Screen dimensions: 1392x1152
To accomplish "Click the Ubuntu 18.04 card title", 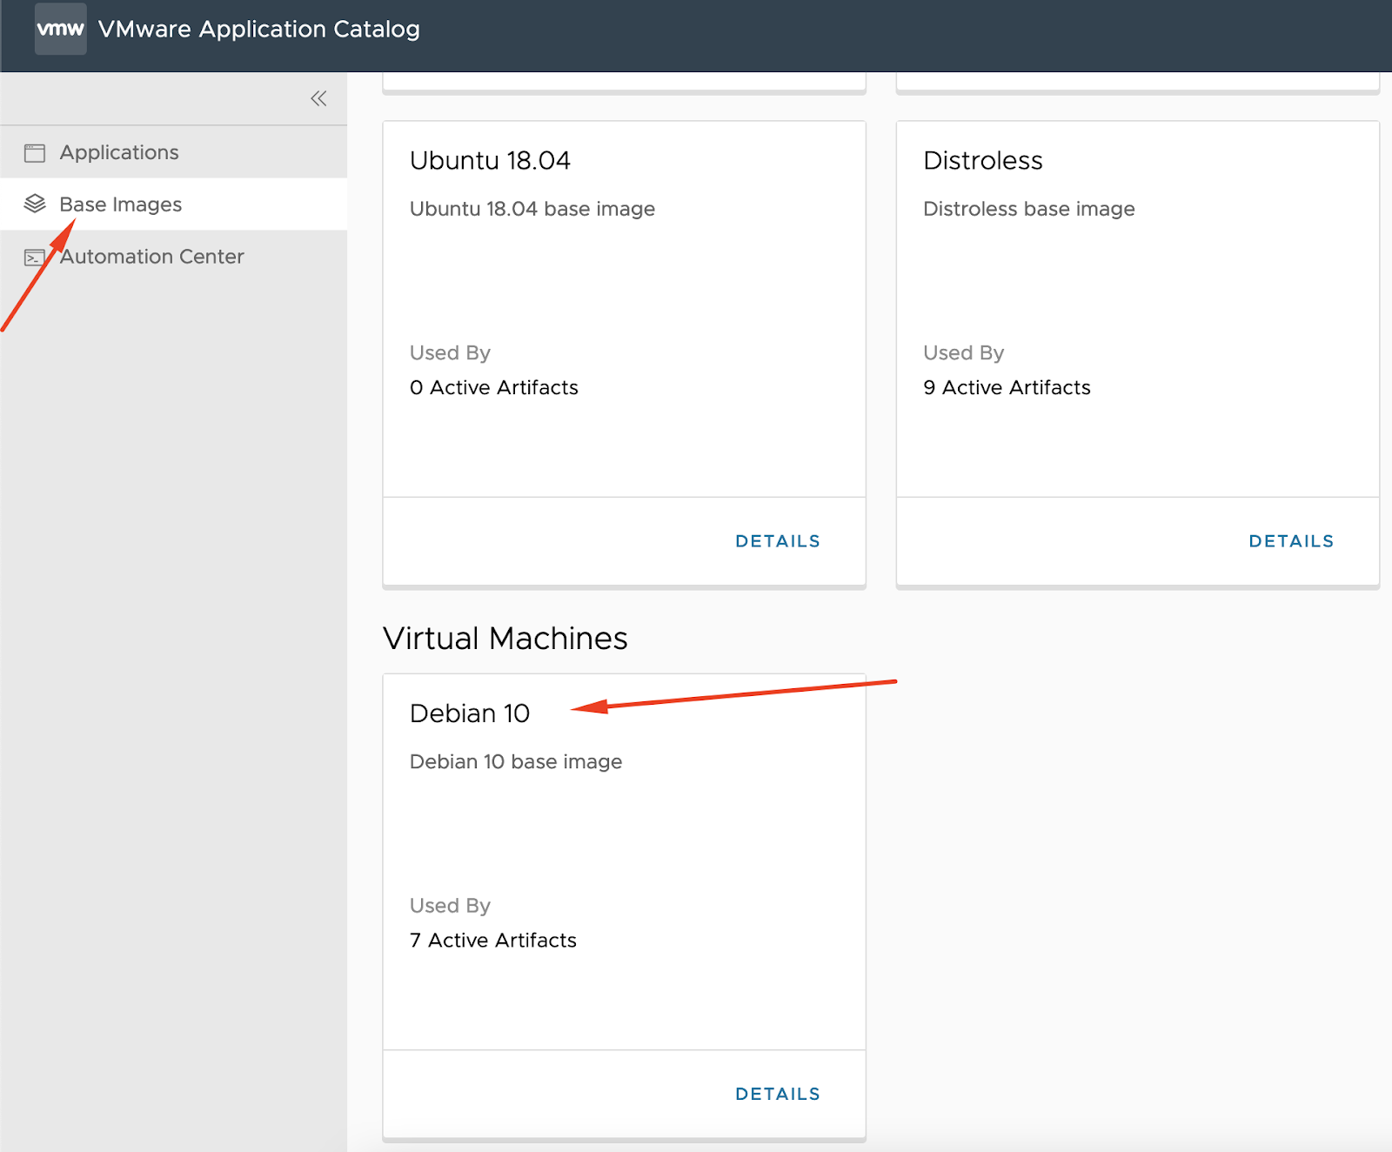I will click(490, 160).
